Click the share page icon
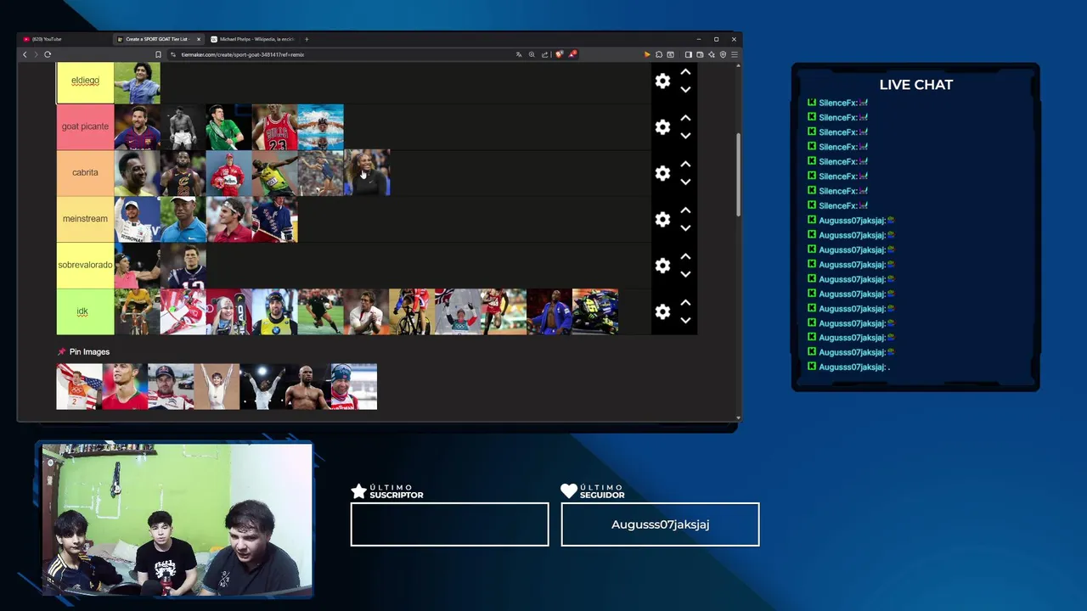This screenshot has width=1087, height=611. tap(544, 54)
